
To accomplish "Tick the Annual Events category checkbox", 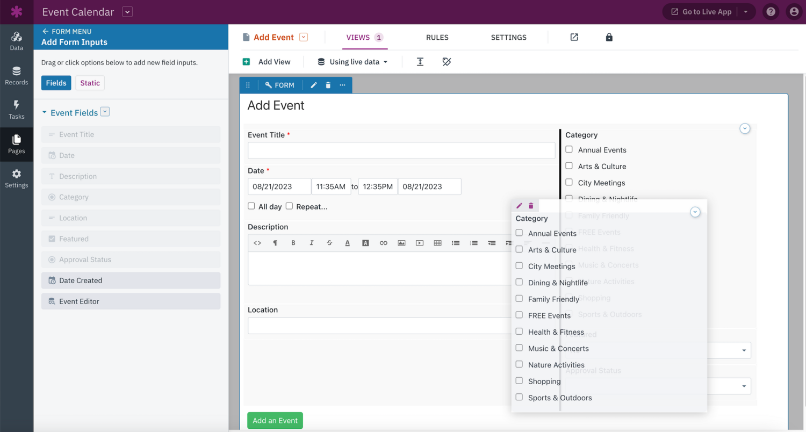I will click(x=569, y=149).
